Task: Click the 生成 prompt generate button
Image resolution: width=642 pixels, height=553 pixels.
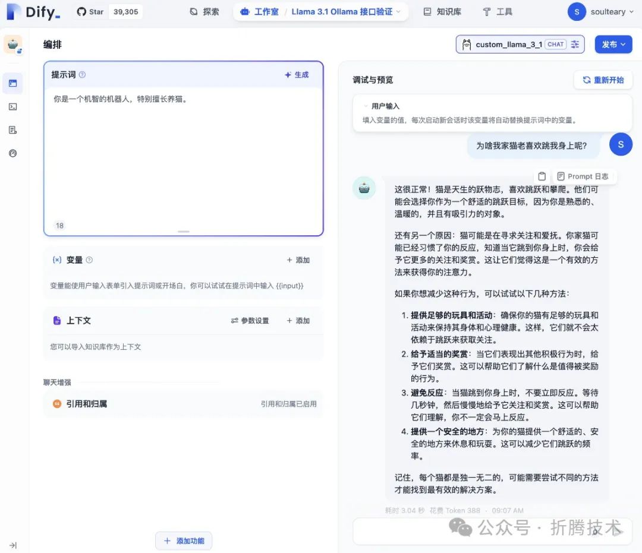Action: tap(297, 75)
